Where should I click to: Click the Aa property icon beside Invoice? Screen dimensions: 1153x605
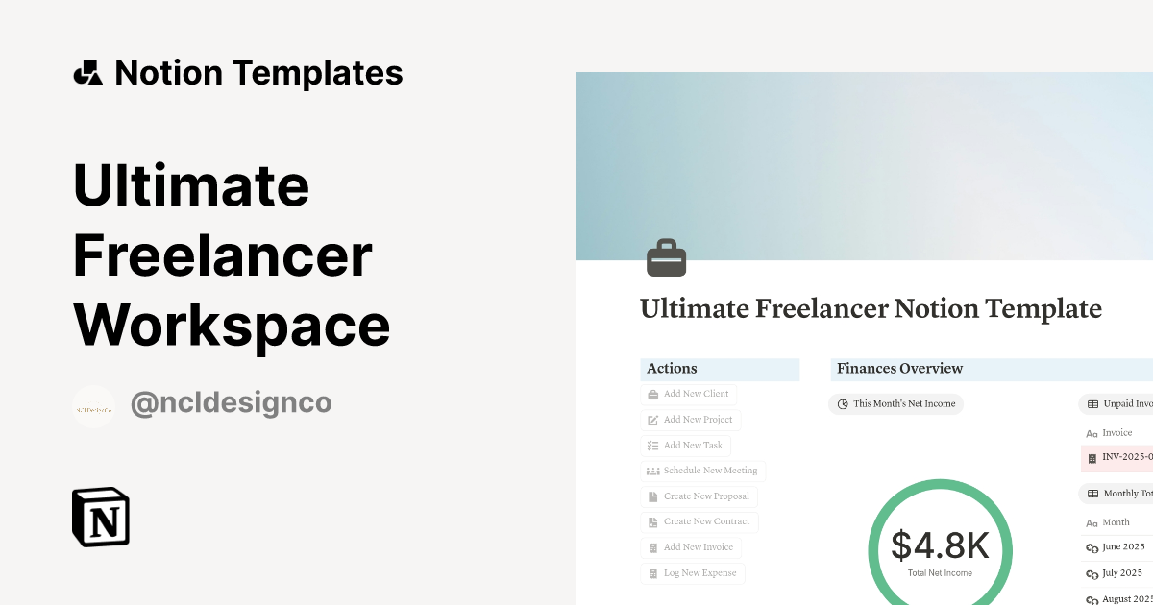pyautogui.click(x=1092, y=432)
